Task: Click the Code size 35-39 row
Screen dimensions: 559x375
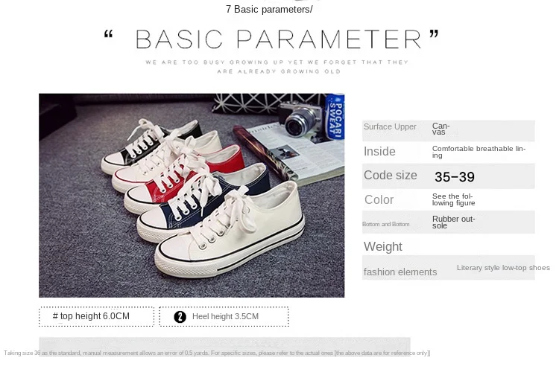Action: pos(449,176)
